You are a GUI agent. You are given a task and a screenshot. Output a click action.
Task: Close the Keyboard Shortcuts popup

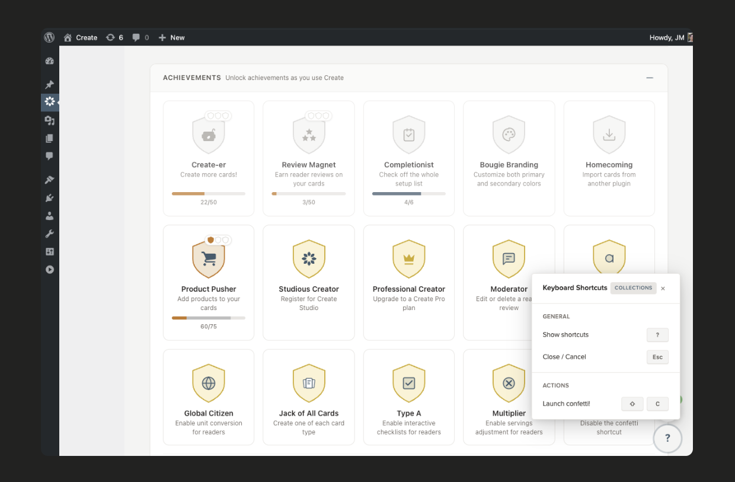(663, 288)
